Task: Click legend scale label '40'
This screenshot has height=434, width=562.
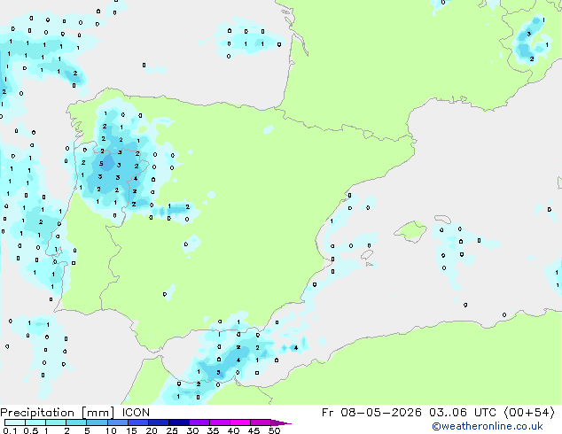Action: (233, 430)
